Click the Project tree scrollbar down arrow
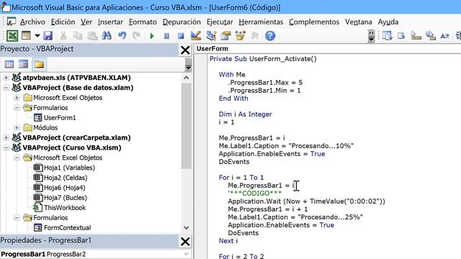The image size is (461, 259). [x=186, y=227]
